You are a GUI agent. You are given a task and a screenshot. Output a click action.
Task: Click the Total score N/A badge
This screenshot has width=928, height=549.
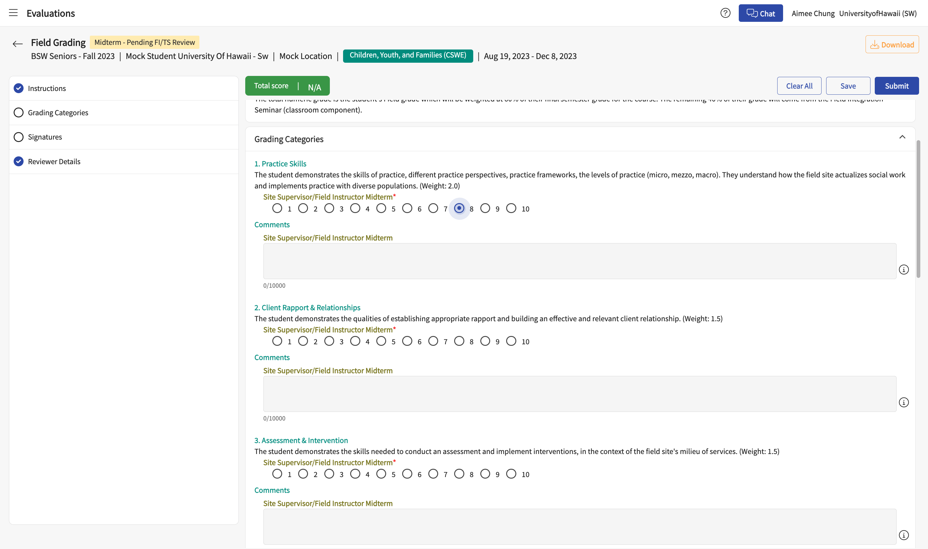287,86
